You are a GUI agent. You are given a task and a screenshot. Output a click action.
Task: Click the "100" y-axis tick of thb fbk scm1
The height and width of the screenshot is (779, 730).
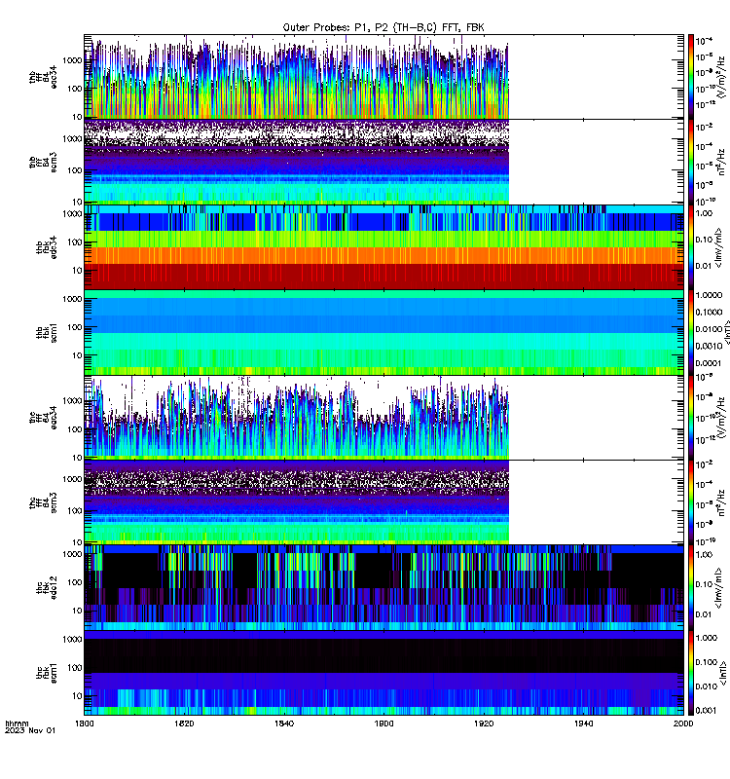[x=76, y=327]
